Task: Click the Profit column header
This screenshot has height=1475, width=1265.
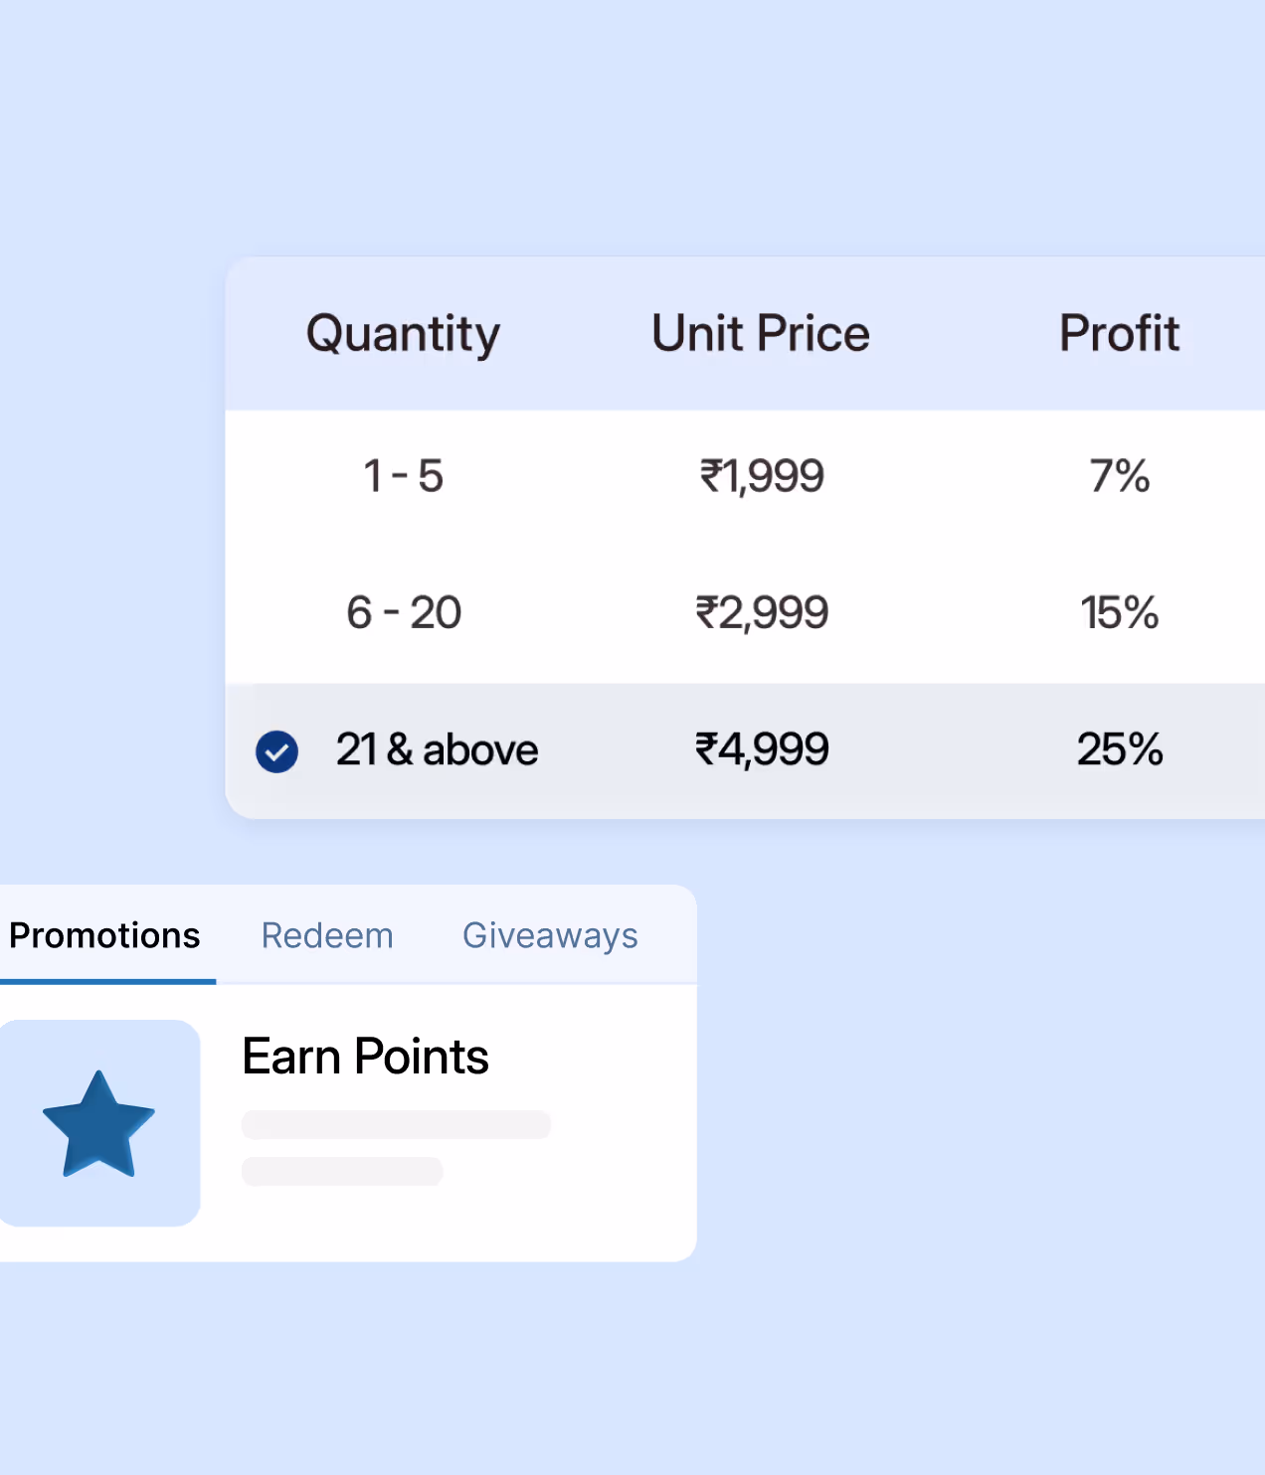Action: (1119, 333)
